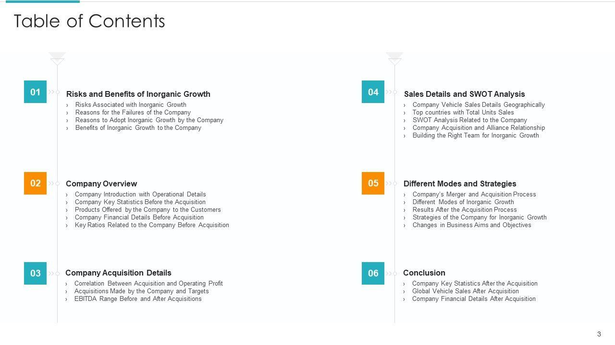
Task: Open 'SWOT Analysis Related to the Company' item
Action: tap(469, 120)
